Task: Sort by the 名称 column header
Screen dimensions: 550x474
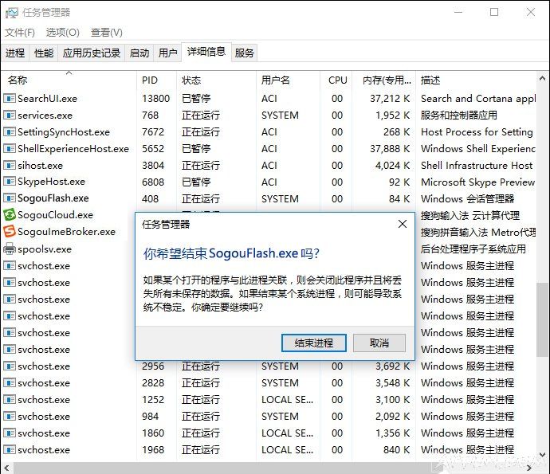Action: 18,80
